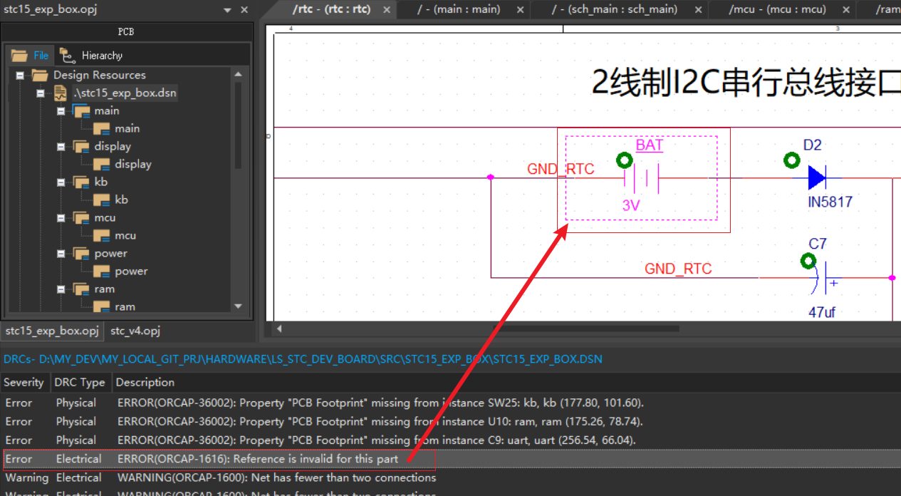Click the DRC Type column header
Viewport: 901px width, 496px height.
coord(80,382)
